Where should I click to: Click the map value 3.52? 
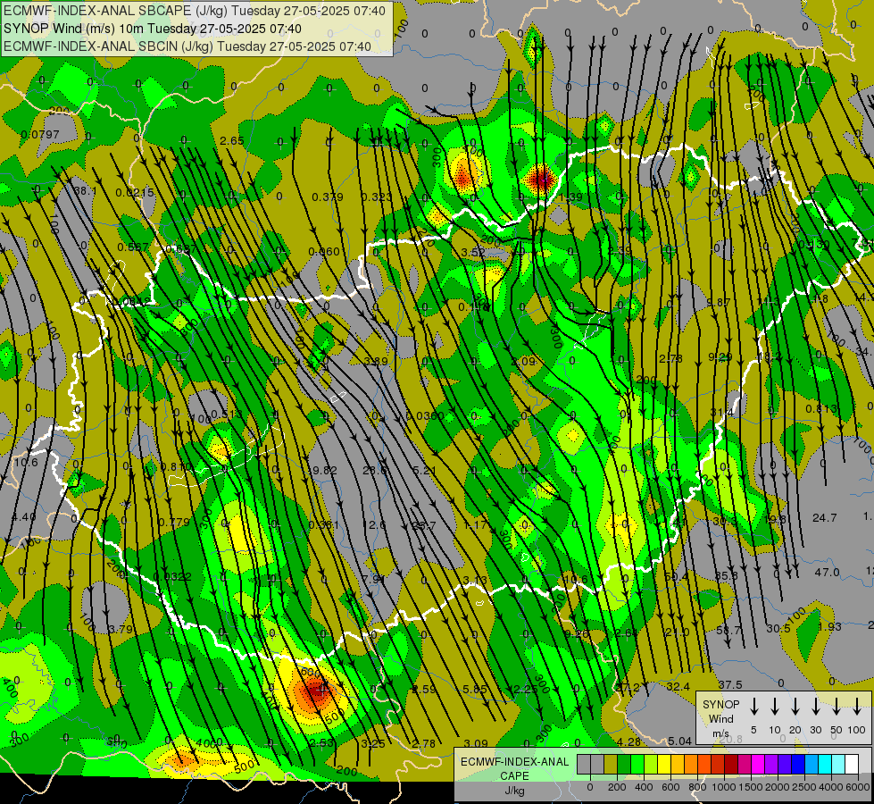pos(473,252)
